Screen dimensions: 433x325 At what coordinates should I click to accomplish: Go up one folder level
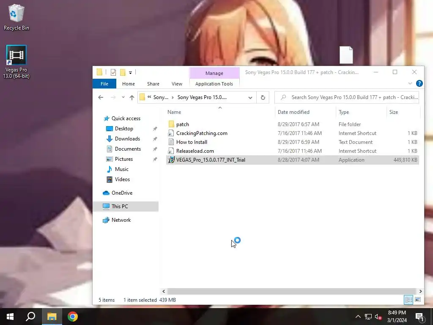point(132,97)
